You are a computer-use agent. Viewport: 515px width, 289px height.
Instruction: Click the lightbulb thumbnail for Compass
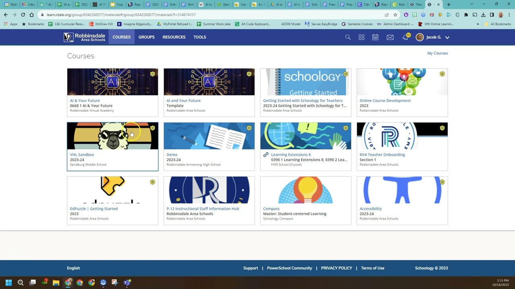(306, 190)
